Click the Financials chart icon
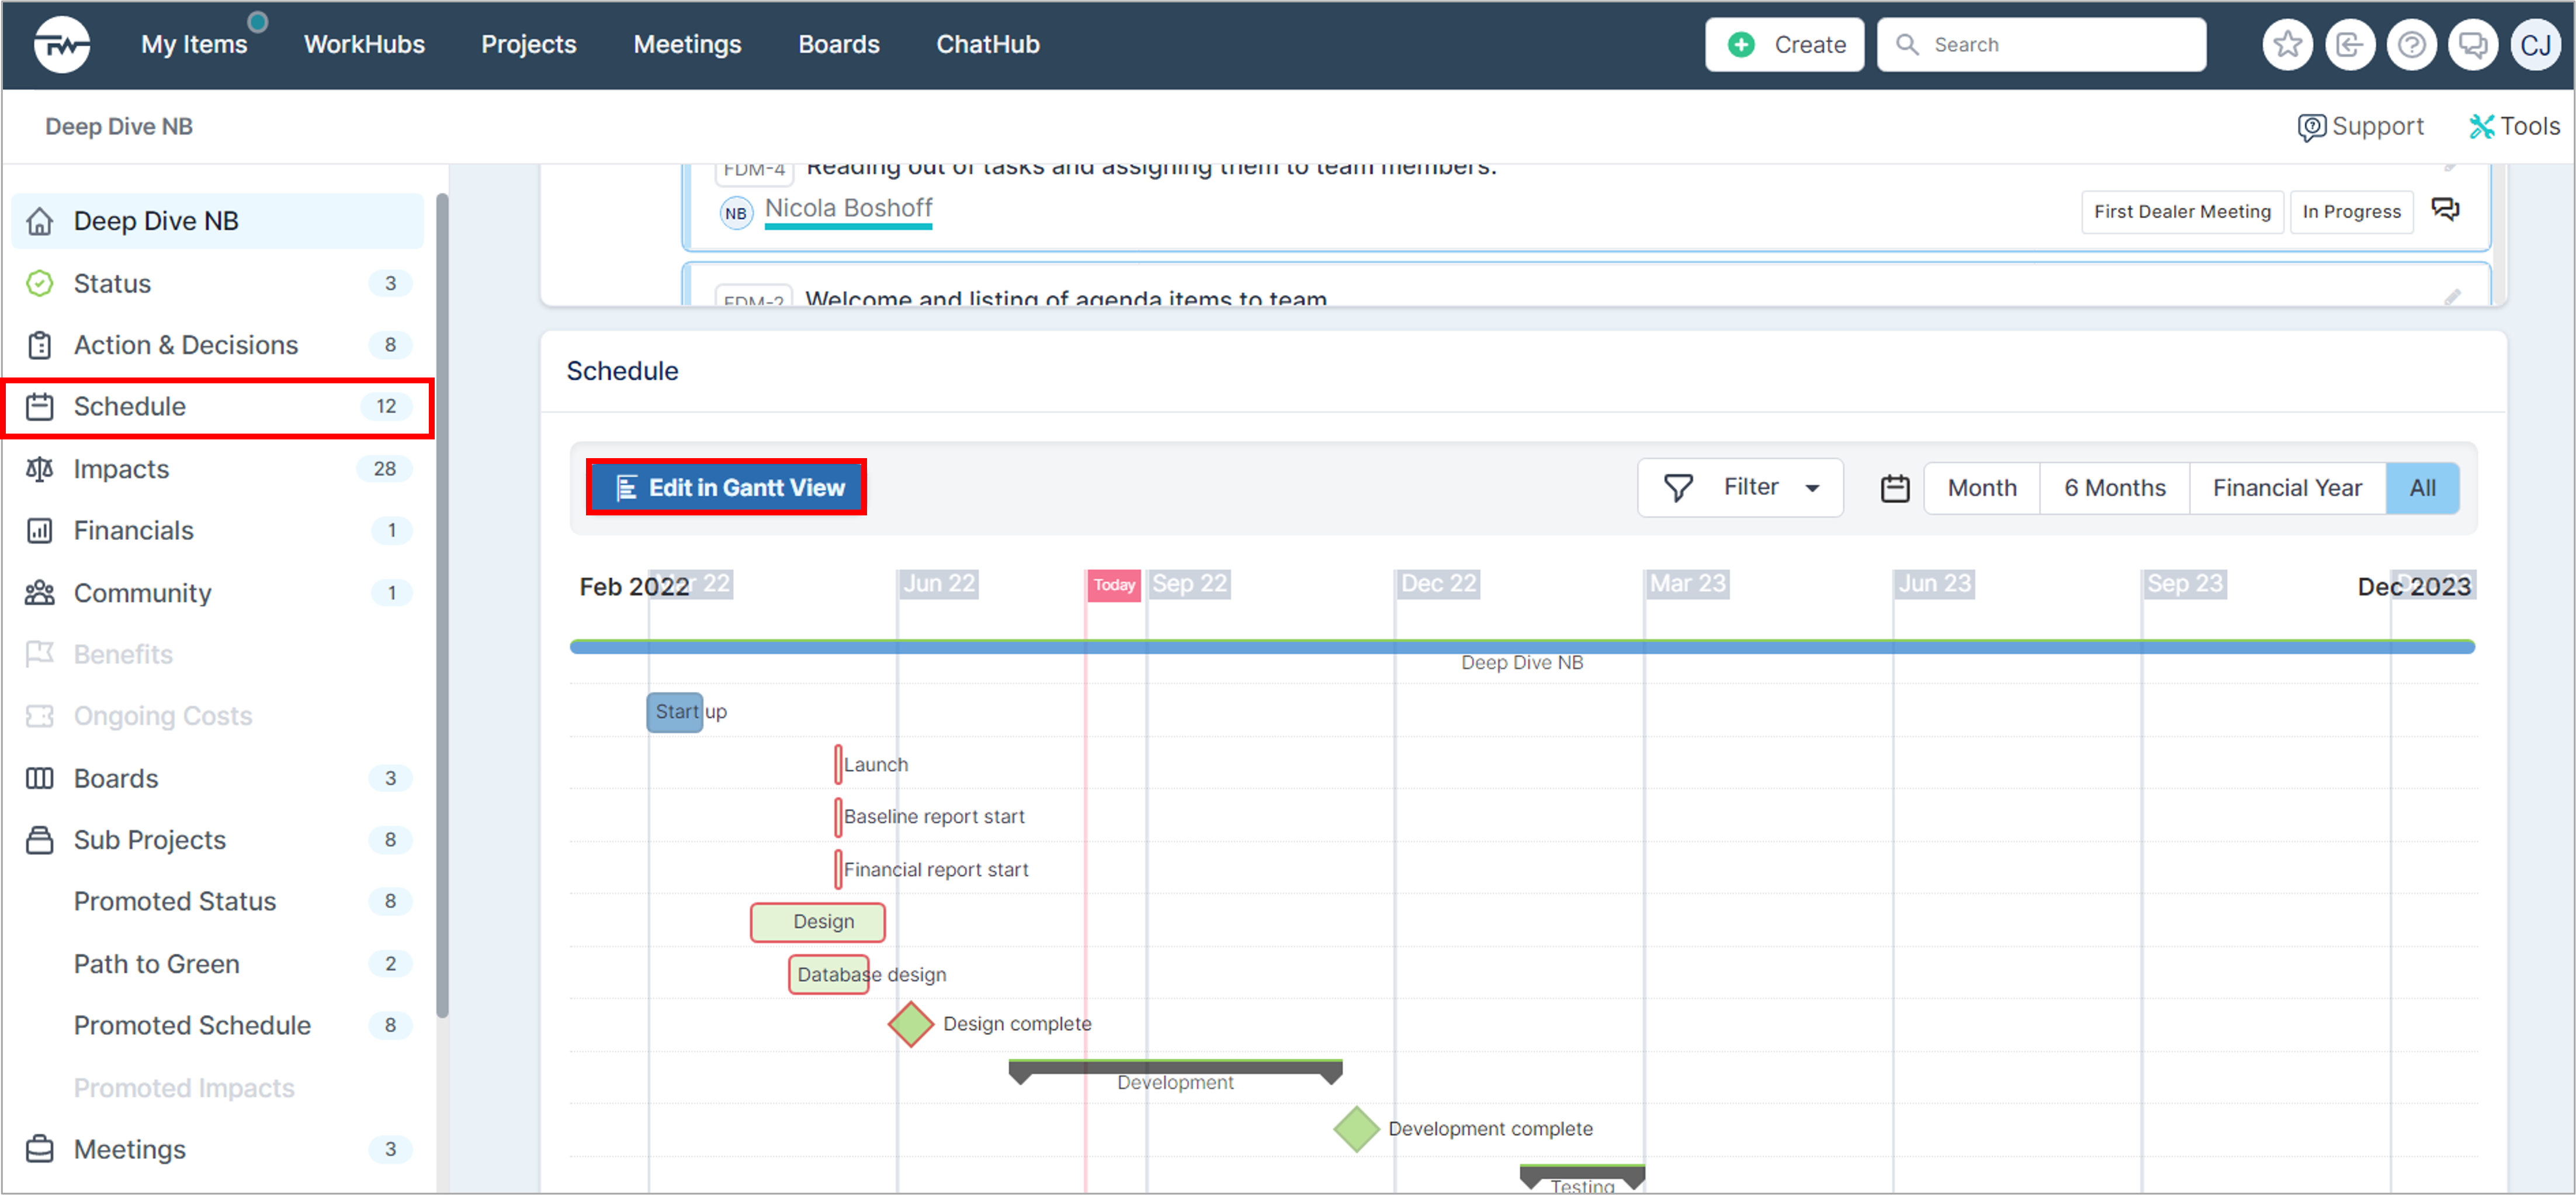This screenshot has height=1195, width=2576. pos(40,531)
